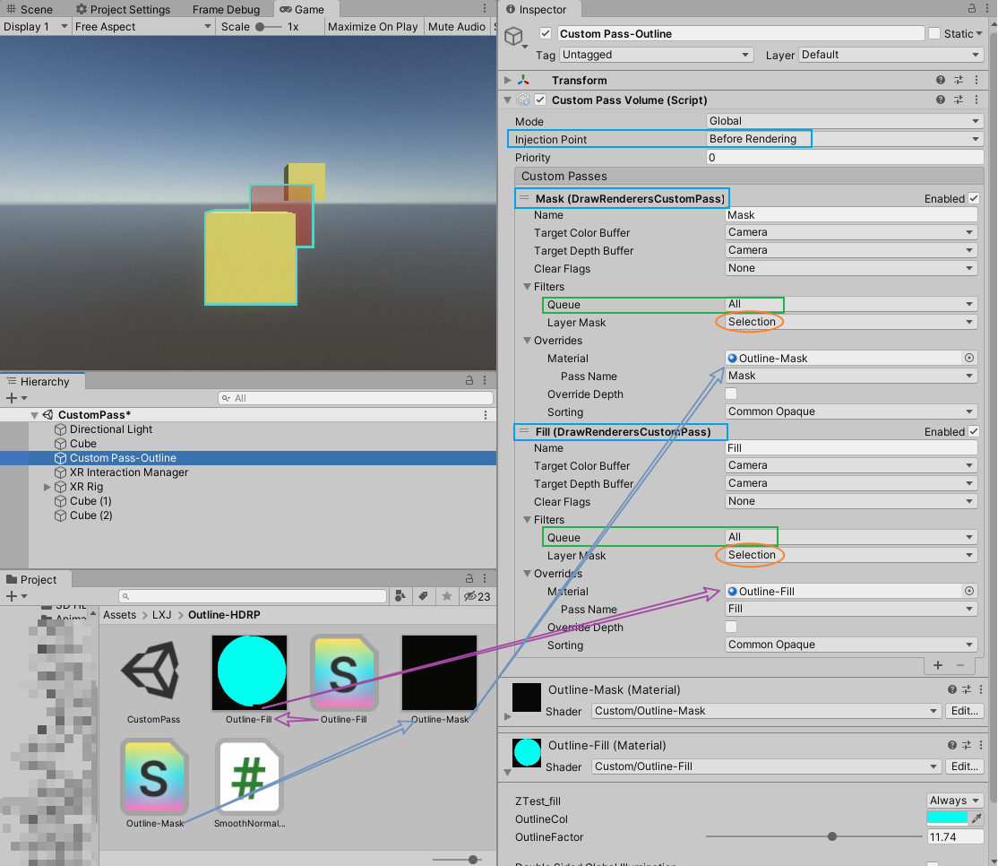Click the Edit button for Outline-Mask shader
The width and height of the screenshot is (998, 866).
(964, 711)
